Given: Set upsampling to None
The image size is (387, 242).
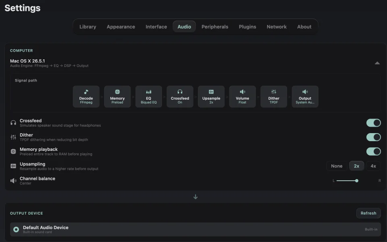Looking at the screenshot, I should pos(337,166).
